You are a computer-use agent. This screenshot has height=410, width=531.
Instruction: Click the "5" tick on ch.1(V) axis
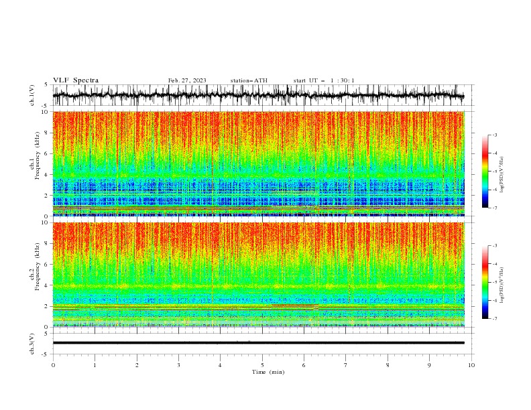[x=47, y=85]
